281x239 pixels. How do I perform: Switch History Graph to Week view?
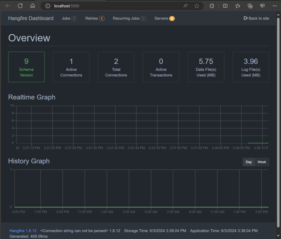tap(262, 162)
